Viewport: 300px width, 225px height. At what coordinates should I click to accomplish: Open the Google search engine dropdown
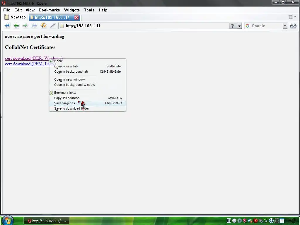click(285, 26)
